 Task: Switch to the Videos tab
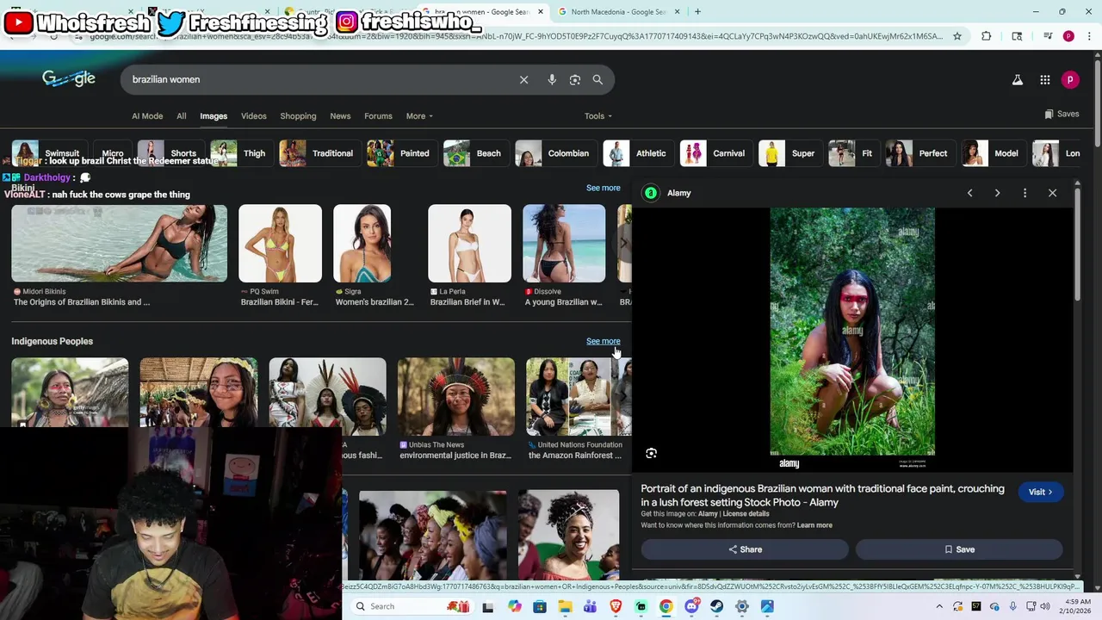254,116
